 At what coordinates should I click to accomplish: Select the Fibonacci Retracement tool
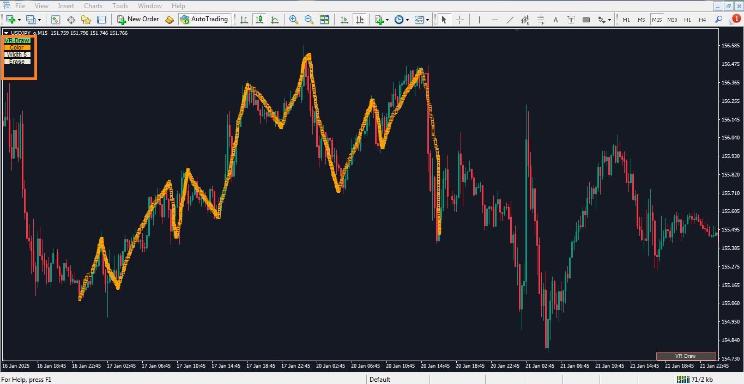point(541,20)
